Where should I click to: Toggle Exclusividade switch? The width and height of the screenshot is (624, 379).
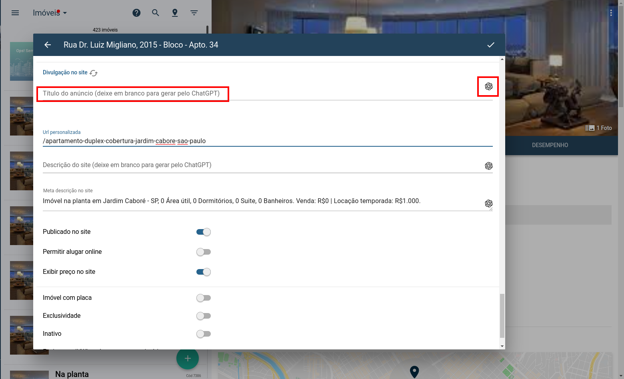pyautogui.click(x=204, y=316)
